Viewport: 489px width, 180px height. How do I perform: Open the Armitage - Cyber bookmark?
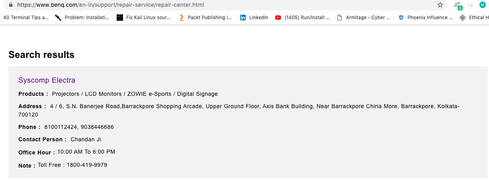[364, 18]
